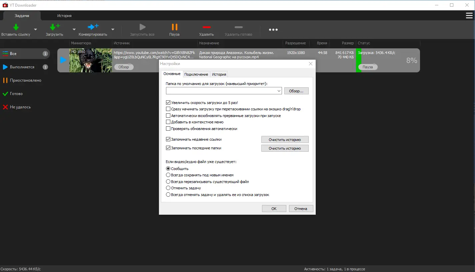Filter tasks by Готово
475x272 pixels.
pyautogui.click(x=25, y=94)
